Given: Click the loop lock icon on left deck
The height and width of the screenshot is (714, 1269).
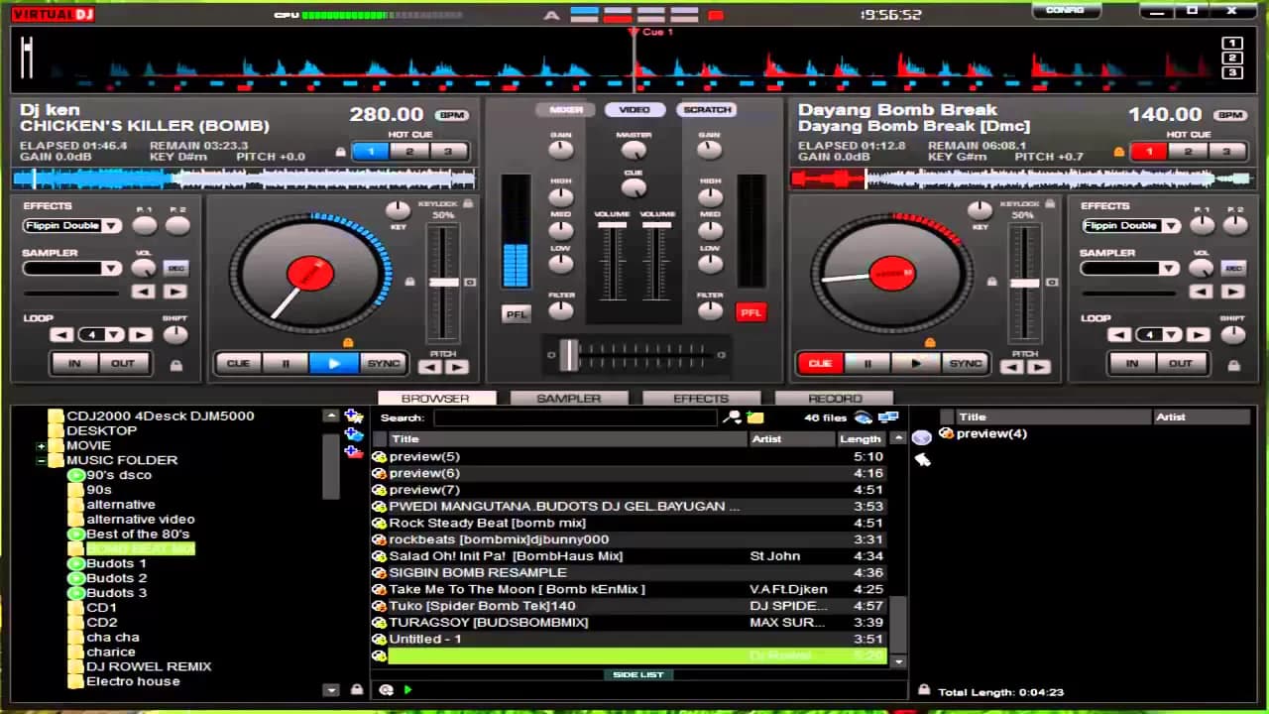Looking at the screenshot, I should tap(176, 365).
